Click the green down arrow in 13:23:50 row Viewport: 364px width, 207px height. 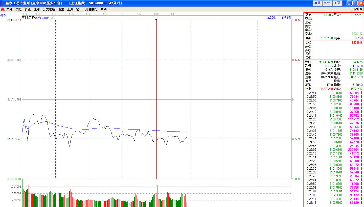point(362,96)
